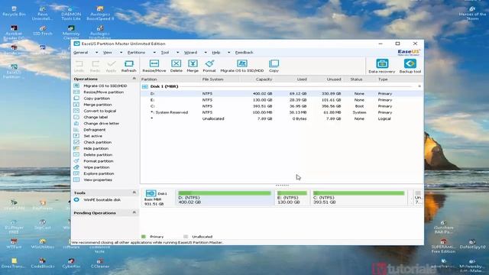Open CodeBlocks desktop shortcut
The height and width of the screenshot is (275, 489).
pyautogui.click(x=43, y=264)
